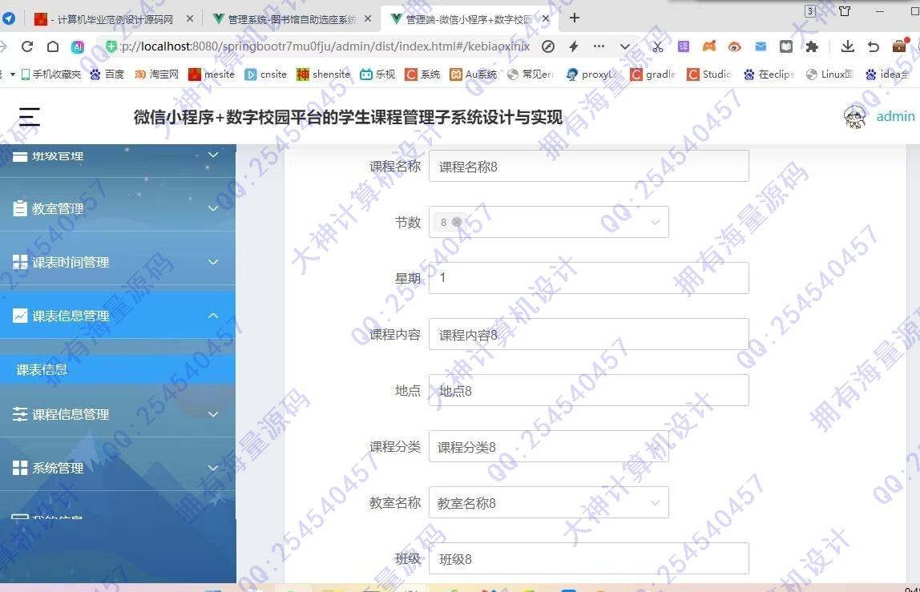Screen dimensions: 920x592
Task: Open the 课程信息管理 sidebar menu
Action: 117,414
